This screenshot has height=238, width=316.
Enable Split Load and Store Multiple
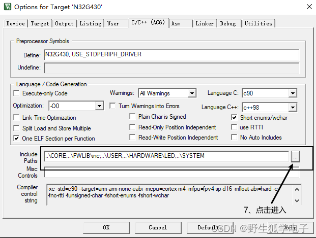[x=16, y=128]
